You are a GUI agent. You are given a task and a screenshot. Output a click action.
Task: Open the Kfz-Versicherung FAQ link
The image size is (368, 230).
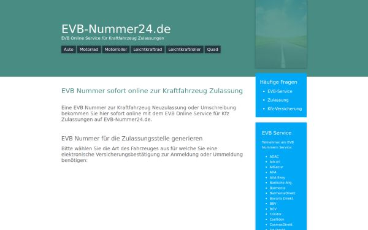pyautogui.click(x=285, y=109)
